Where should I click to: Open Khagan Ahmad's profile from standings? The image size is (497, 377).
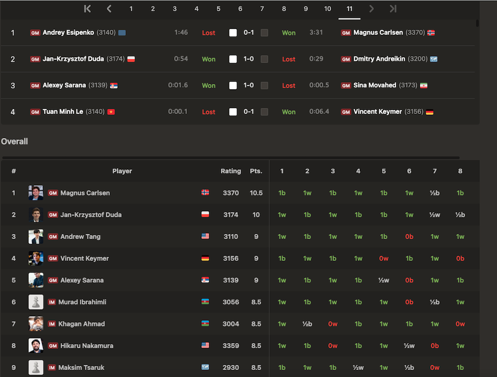pos(82,324)
